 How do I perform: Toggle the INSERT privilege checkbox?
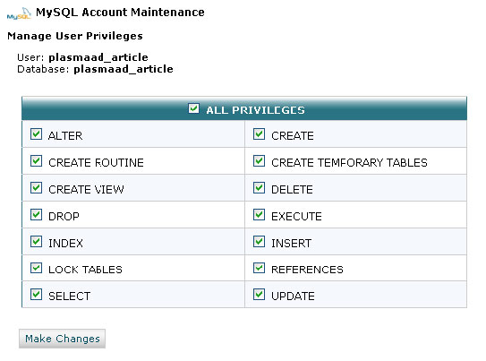260,241
